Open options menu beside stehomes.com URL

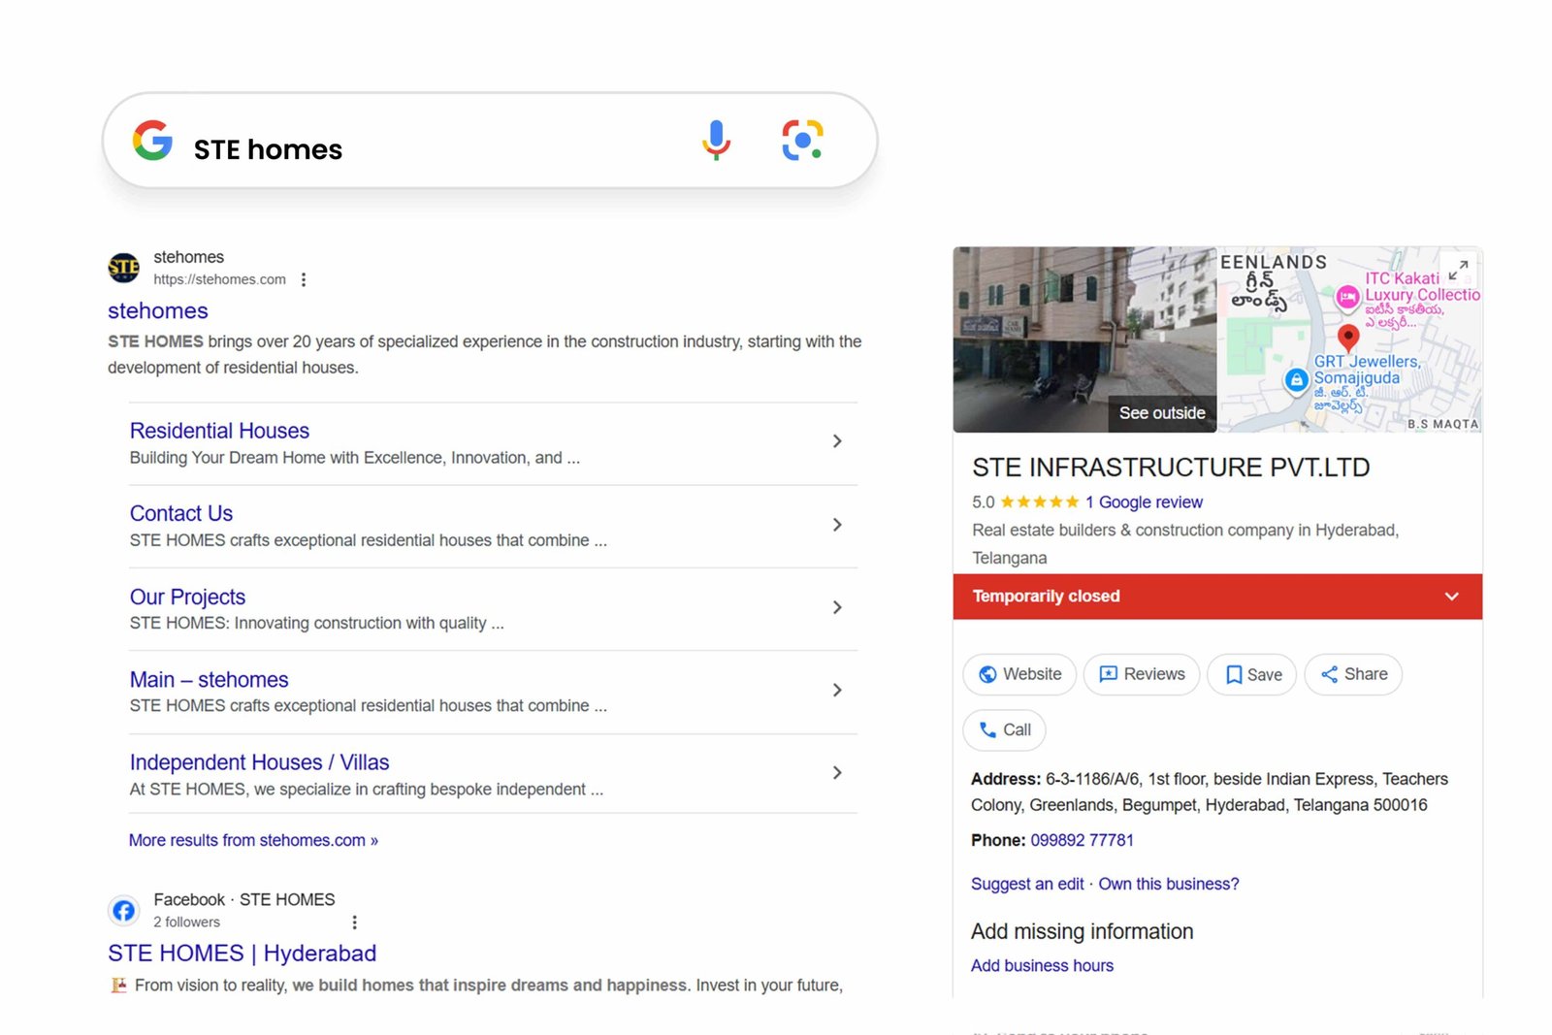click(304, 279)
